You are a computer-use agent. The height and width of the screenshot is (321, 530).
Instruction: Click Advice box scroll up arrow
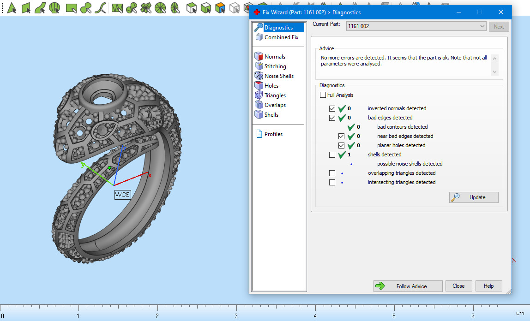494,59
